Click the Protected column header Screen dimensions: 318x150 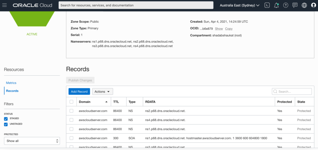point(284,102)
